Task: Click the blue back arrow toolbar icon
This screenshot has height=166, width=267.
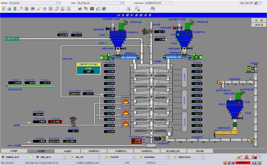Action: (44, 8)
